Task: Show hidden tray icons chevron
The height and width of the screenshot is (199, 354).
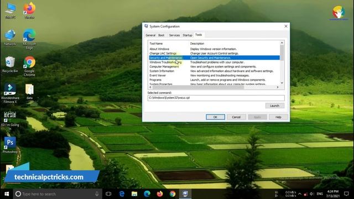Action: (x=300, y=194)
